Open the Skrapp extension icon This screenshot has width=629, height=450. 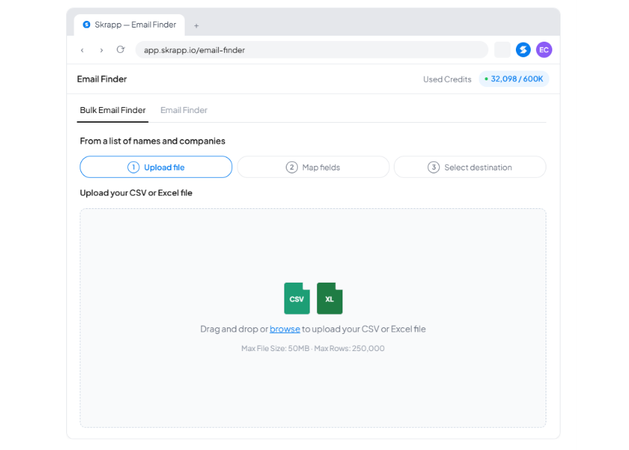pyautogui.click(x=523, y=50)
